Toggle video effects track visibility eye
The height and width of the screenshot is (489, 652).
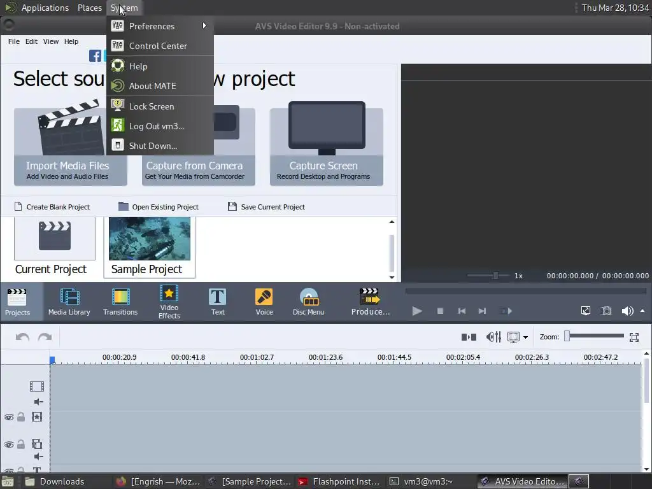(9, 417)
